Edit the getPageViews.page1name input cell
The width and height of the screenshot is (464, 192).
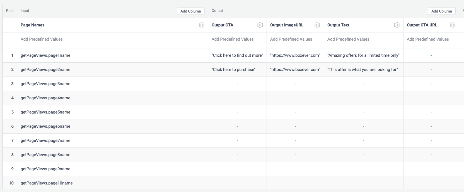click(45, 55)
